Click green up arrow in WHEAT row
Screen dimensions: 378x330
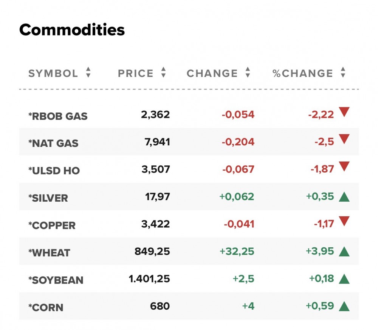[344, 251]
